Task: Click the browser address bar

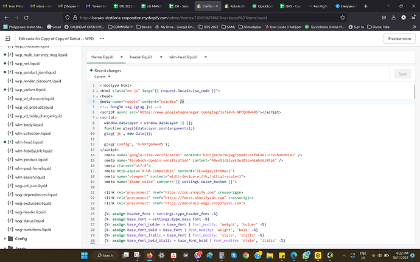Action: 183,18
